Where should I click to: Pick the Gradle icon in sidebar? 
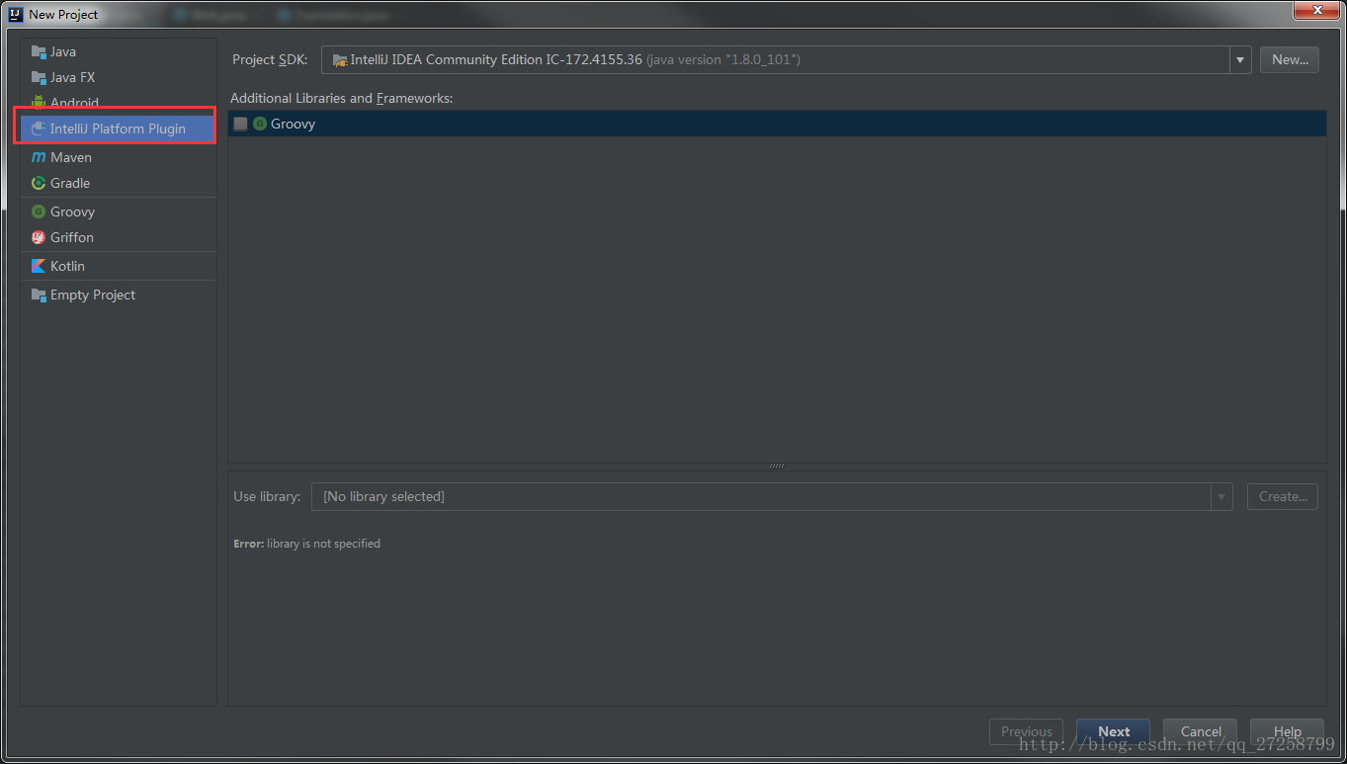(x=39, y=183)
